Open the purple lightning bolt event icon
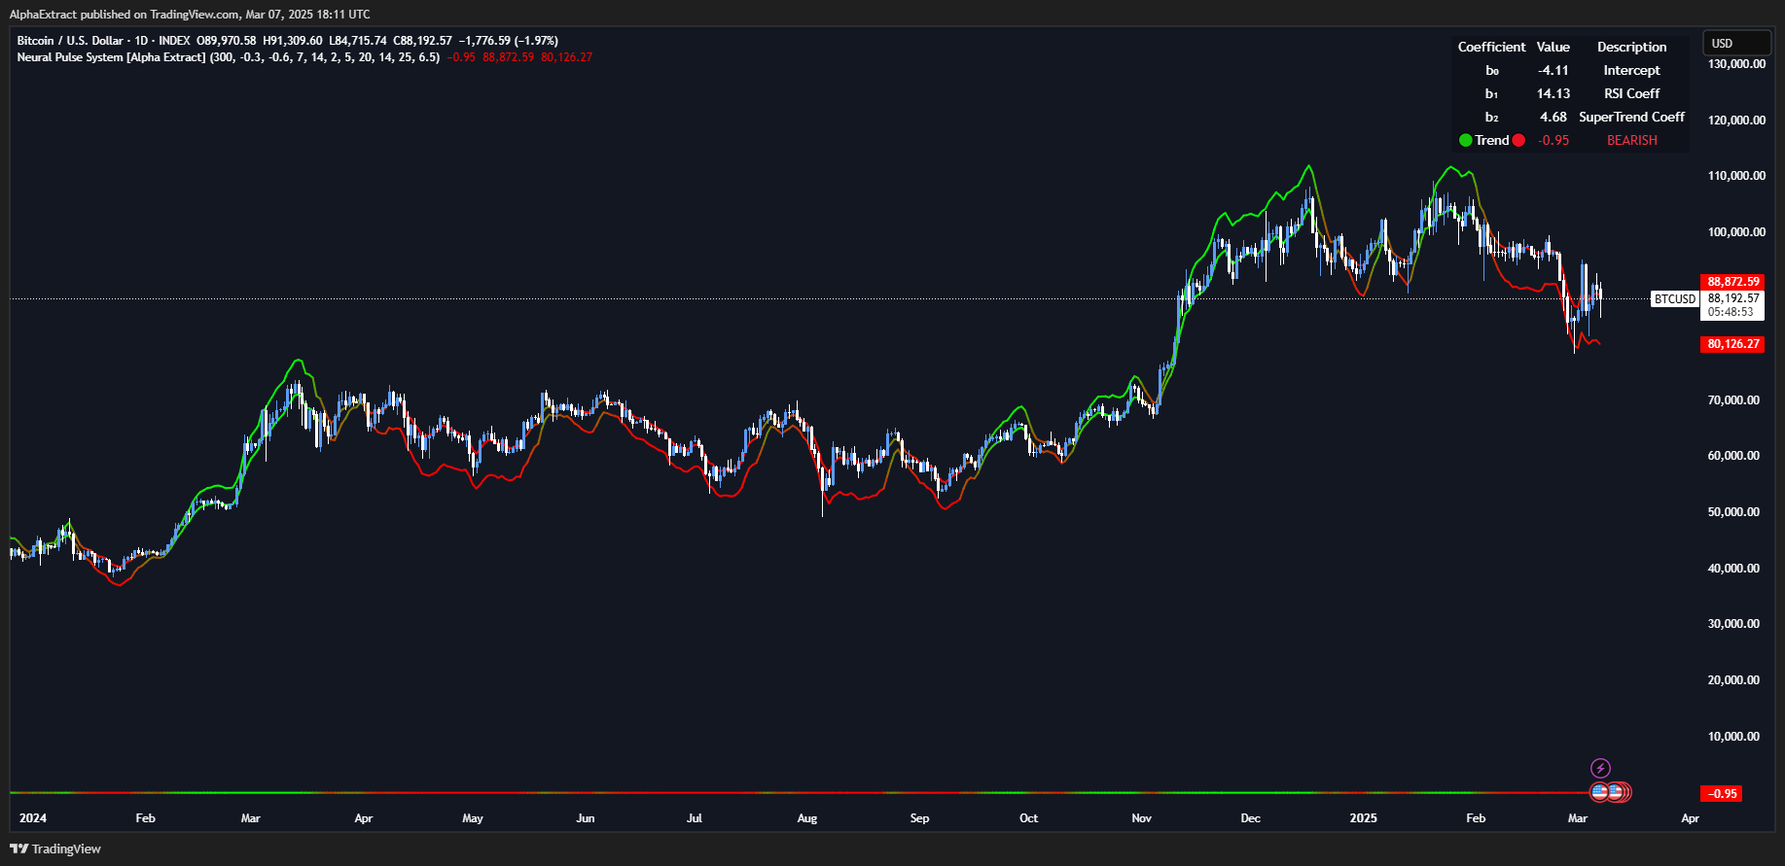Screen dimensions: 1785x866 (1600, 769)
